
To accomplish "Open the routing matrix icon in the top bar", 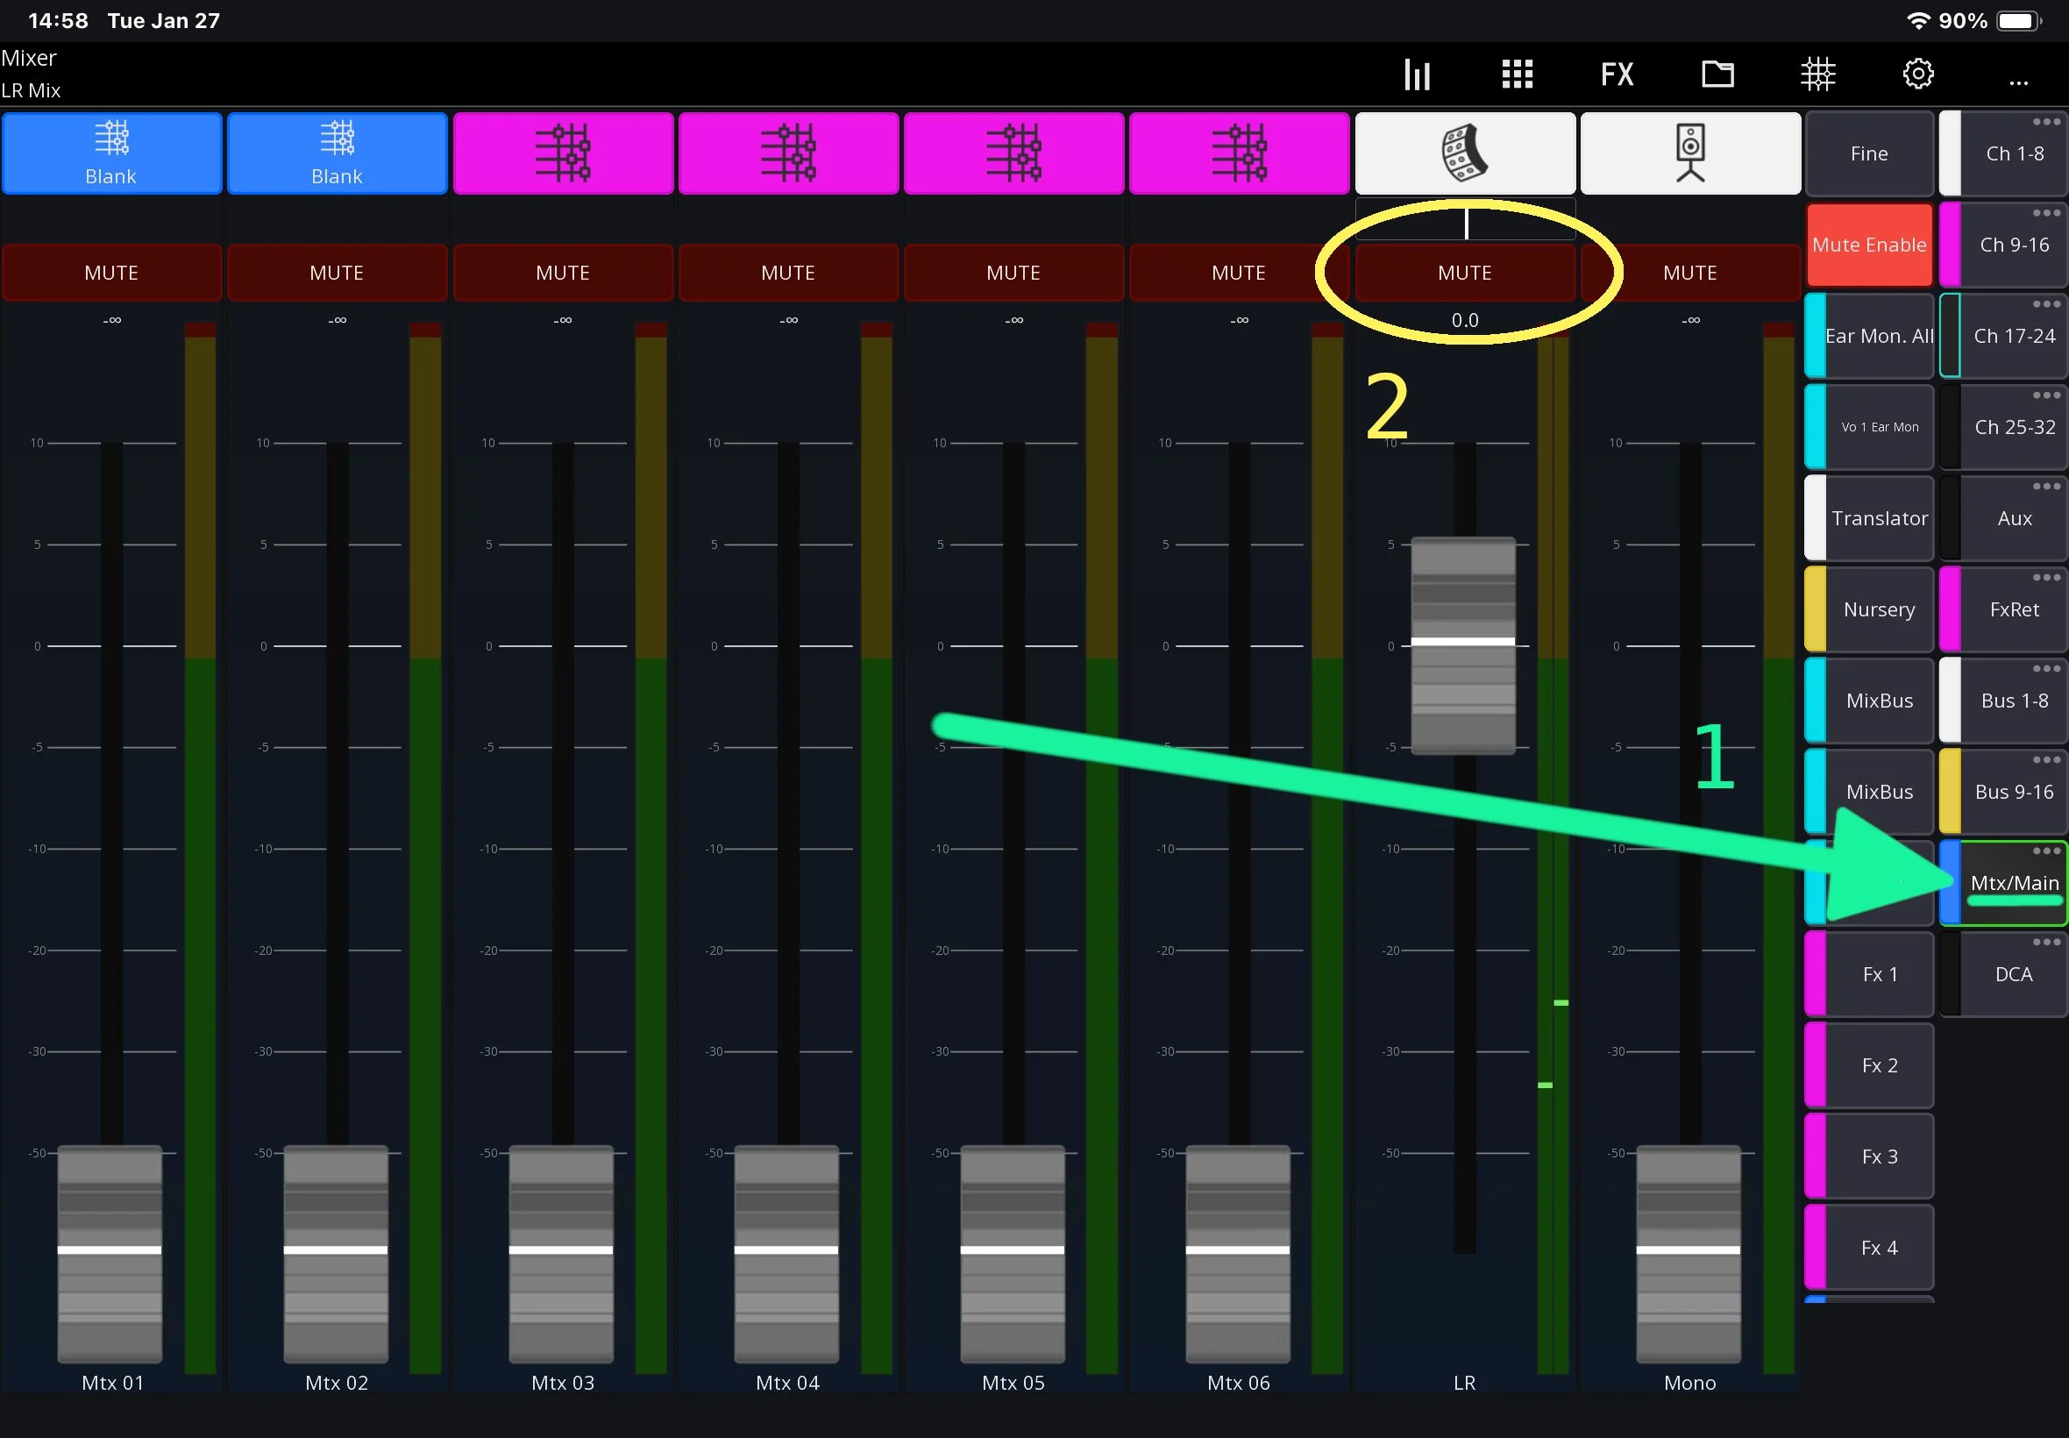I will coord(1817,74).
